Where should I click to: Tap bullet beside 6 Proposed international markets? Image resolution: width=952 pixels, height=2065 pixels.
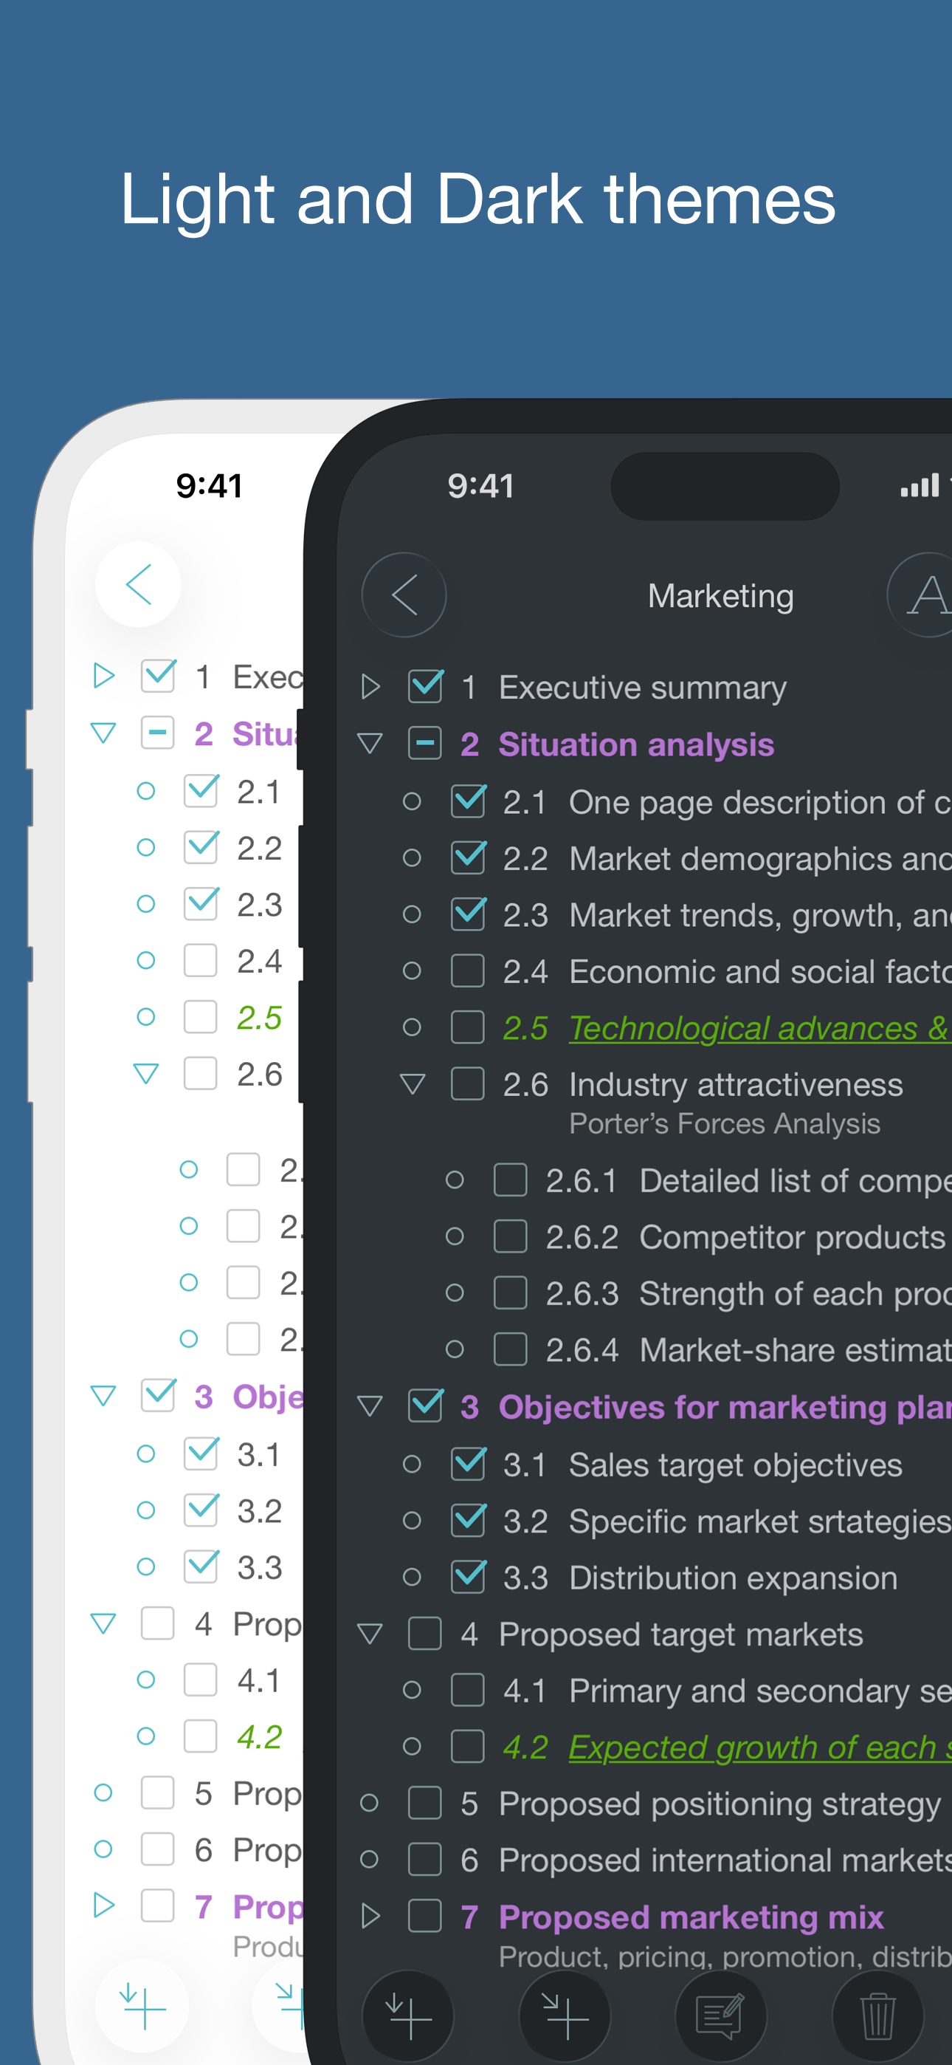(x=368, y=1859)
